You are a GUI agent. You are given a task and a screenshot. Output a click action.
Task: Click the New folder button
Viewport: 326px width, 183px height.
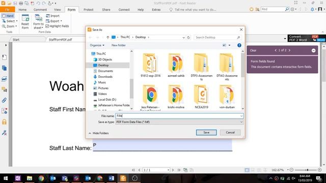119,45
